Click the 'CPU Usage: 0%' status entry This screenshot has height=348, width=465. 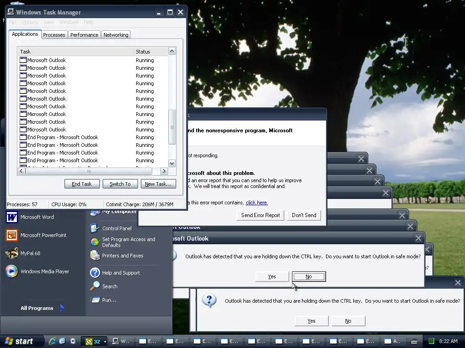point(69,204)
